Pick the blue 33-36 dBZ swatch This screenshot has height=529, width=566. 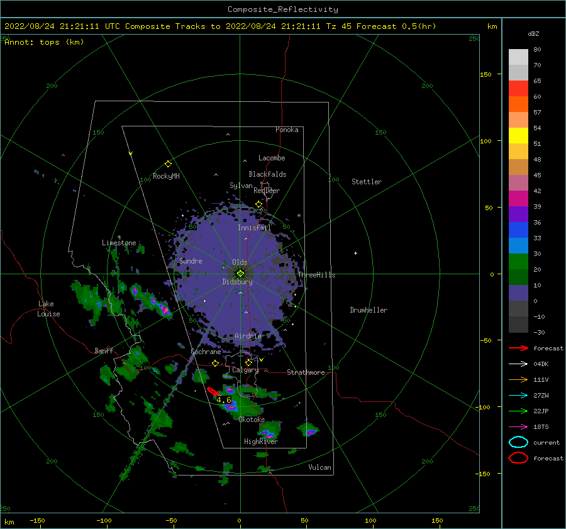coord(518,230)
